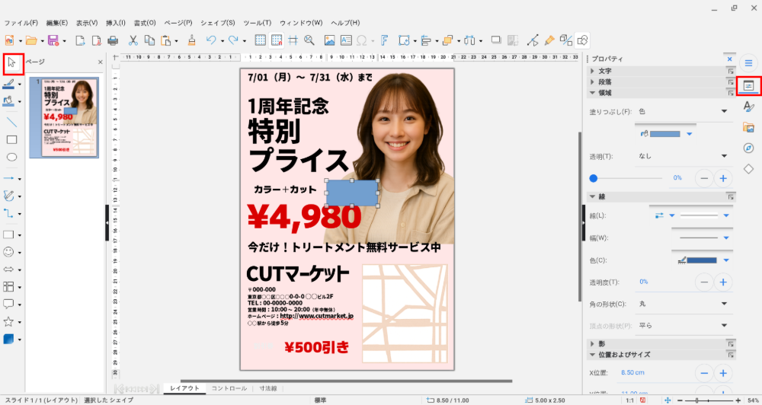Toggle the Properties sidebar deck icon
The height and width of the screenshot is (405, 762).
pos(748,86)
